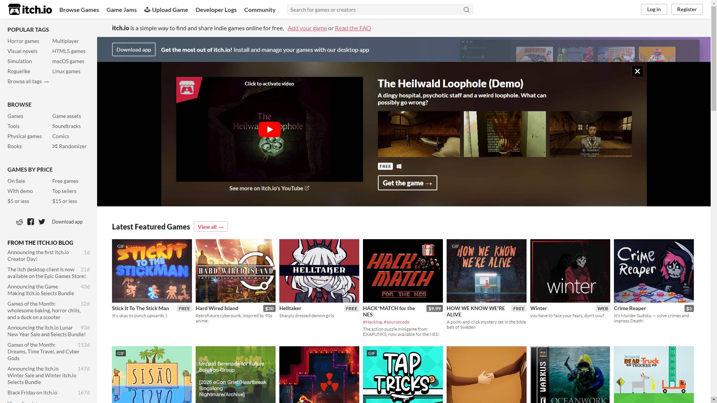The width and height of the screenshot is (717, 403).
Task: Open itch.io Twitter icon in sidebar
Action: [x=42, y=222]
